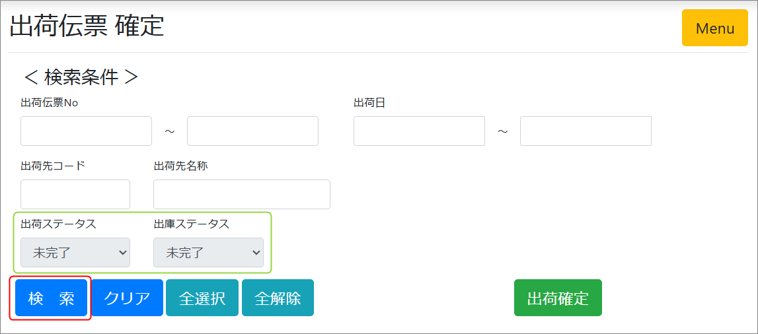Focus the starting 出荷日 date field
This screenshot has height=334, width=758.
pos(419,131)
